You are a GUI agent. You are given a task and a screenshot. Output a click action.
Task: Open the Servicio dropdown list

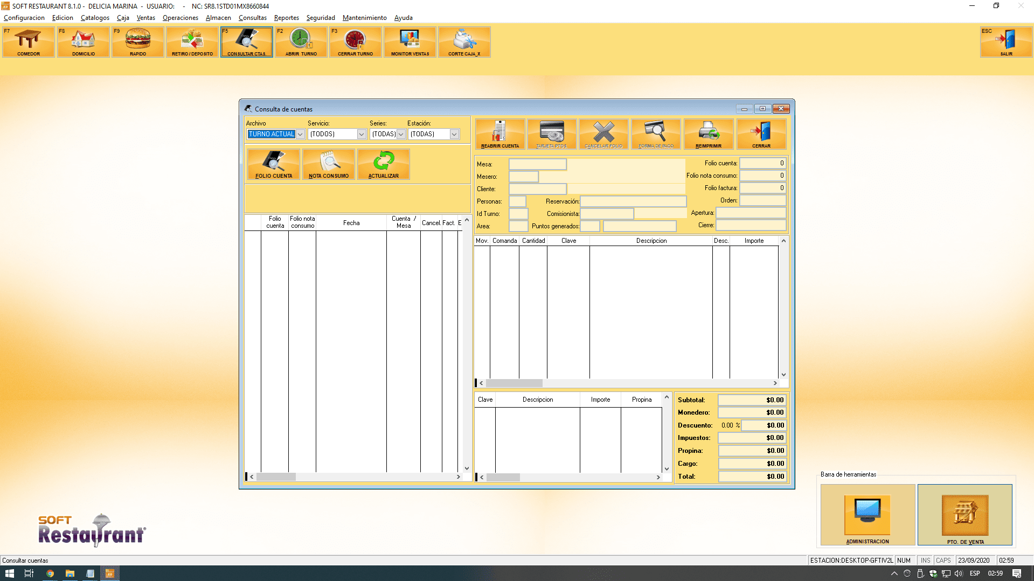coord(362,134)
